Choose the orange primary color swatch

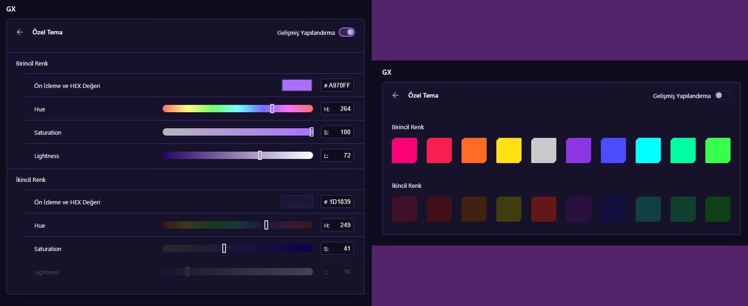click(474, 150)
